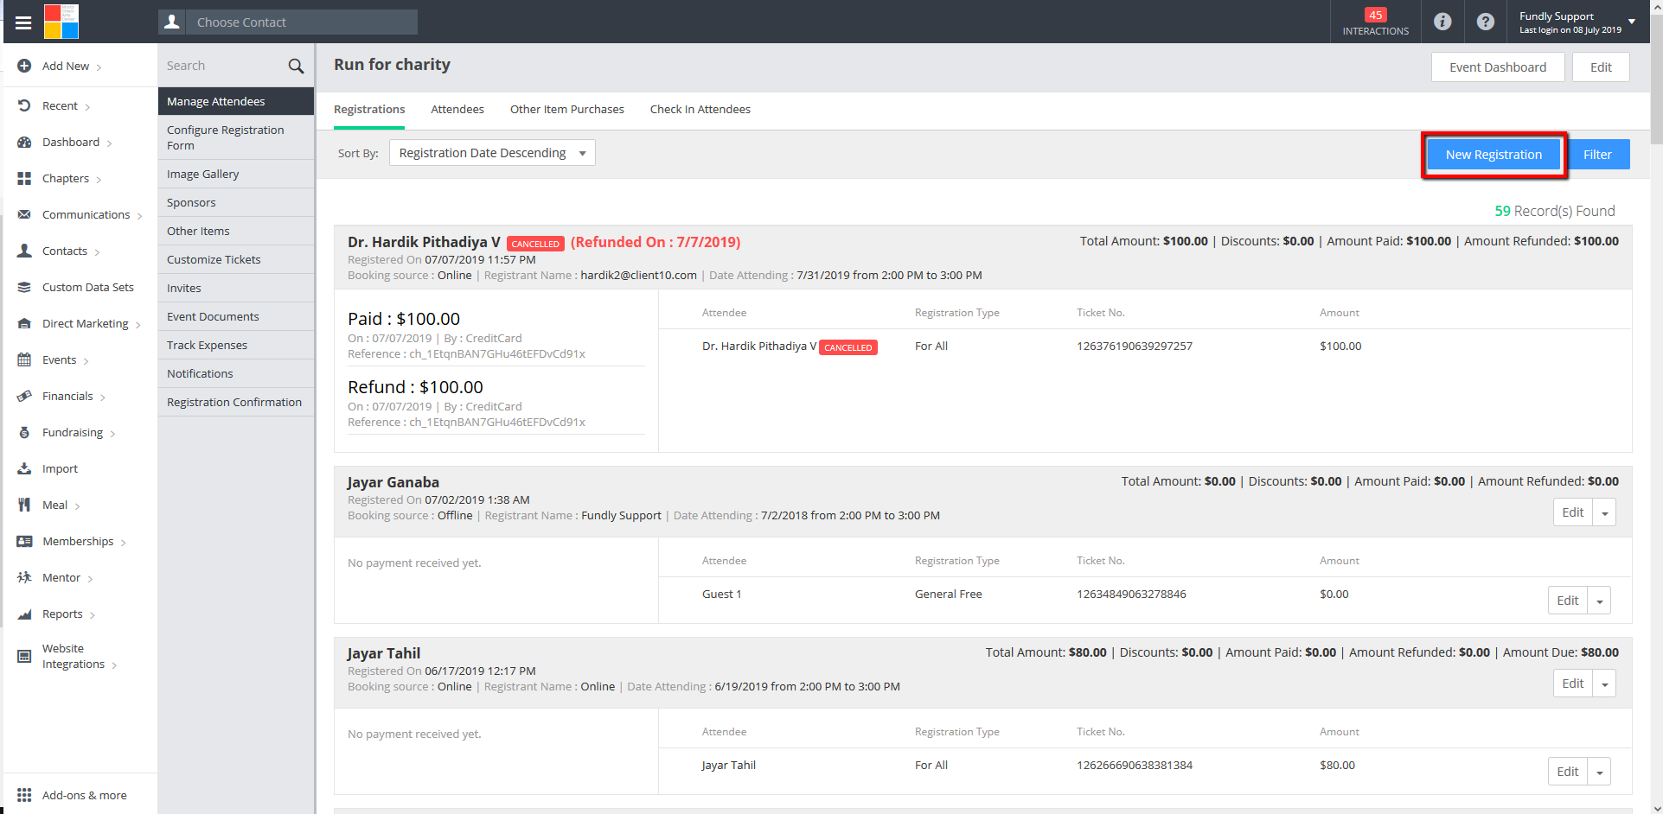Click the Add-ons grid icon
The height and width of the screenshot is (814, 1663).
pos(24,795)
